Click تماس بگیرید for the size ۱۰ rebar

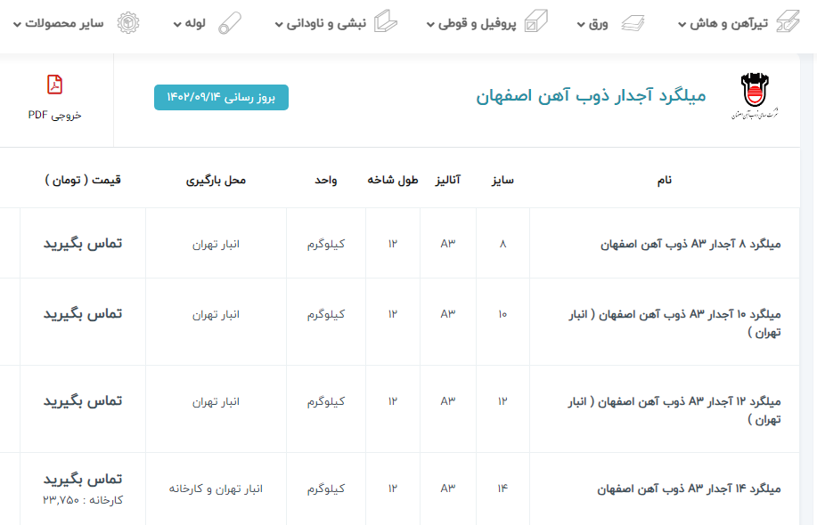pos(83,313)
